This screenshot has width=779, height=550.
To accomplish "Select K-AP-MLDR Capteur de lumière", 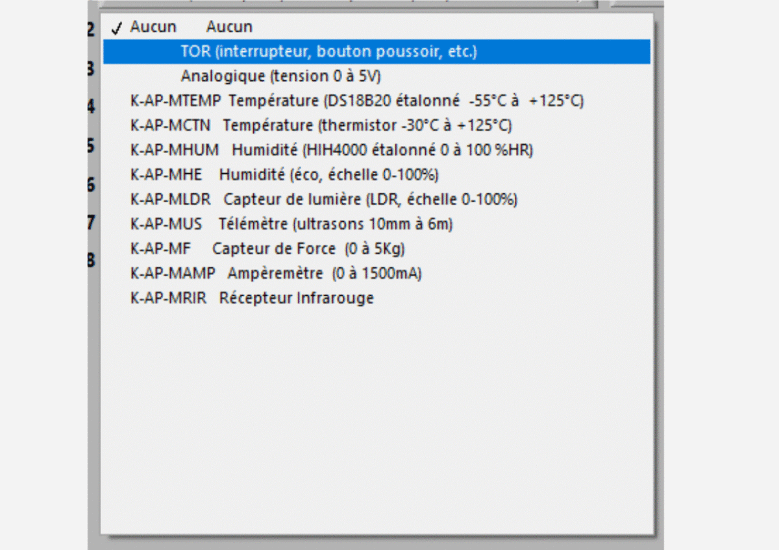I will click(323, 200).
